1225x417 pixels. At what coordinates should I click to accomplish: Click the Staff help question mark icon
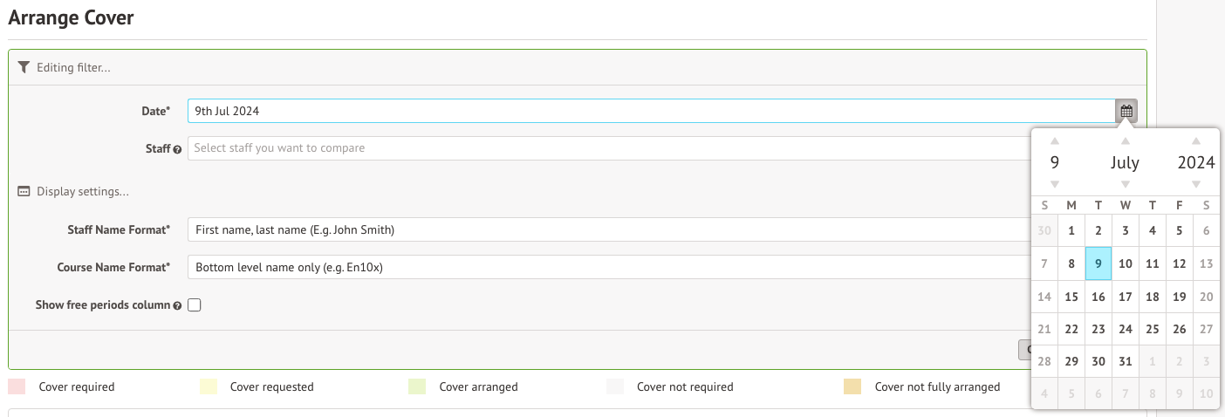178,149
